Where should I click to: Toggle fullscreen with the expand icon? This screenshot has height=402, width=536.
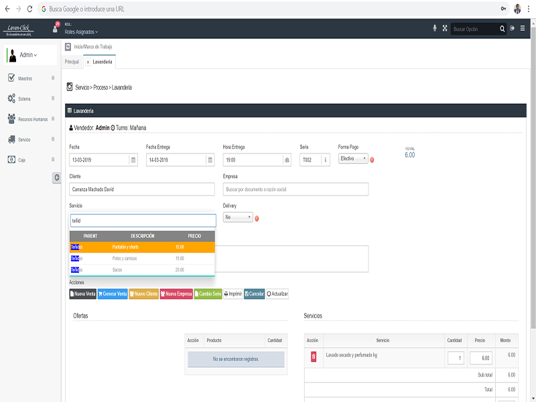(x=445, y=28)
